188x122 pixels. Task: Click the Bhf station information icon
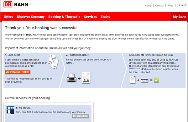(x=10, y=110)
